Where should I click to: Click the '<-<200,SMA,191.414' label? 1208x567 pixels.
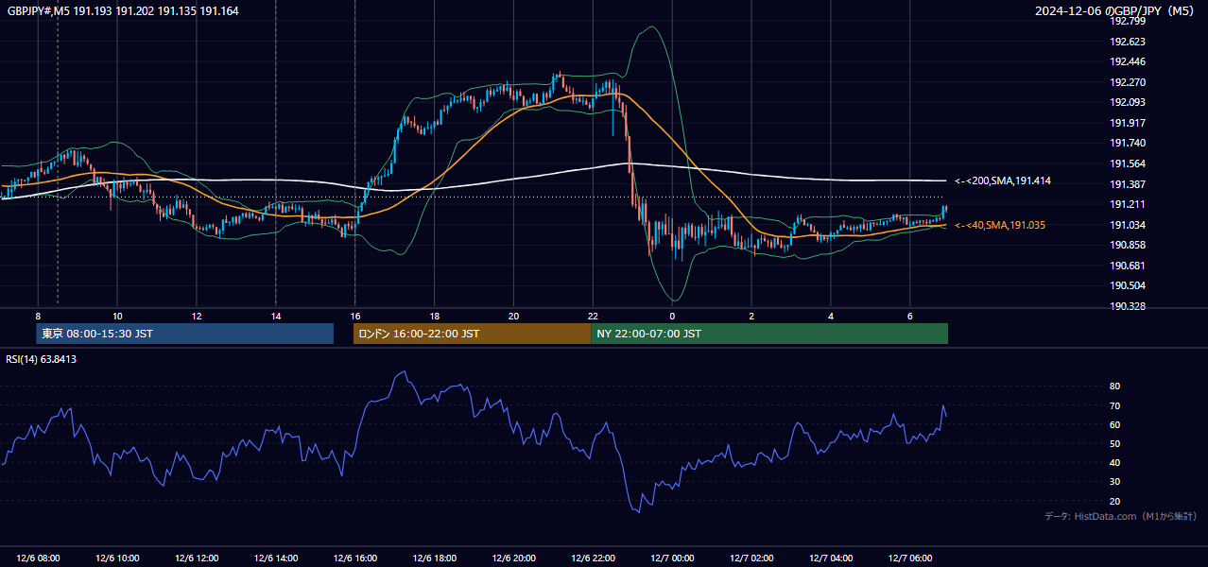[1003, 180]
